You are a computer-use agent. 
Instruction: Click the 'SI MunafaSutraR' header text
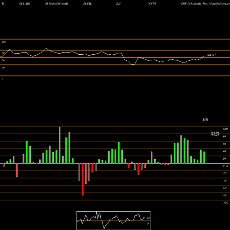[57, 4]
